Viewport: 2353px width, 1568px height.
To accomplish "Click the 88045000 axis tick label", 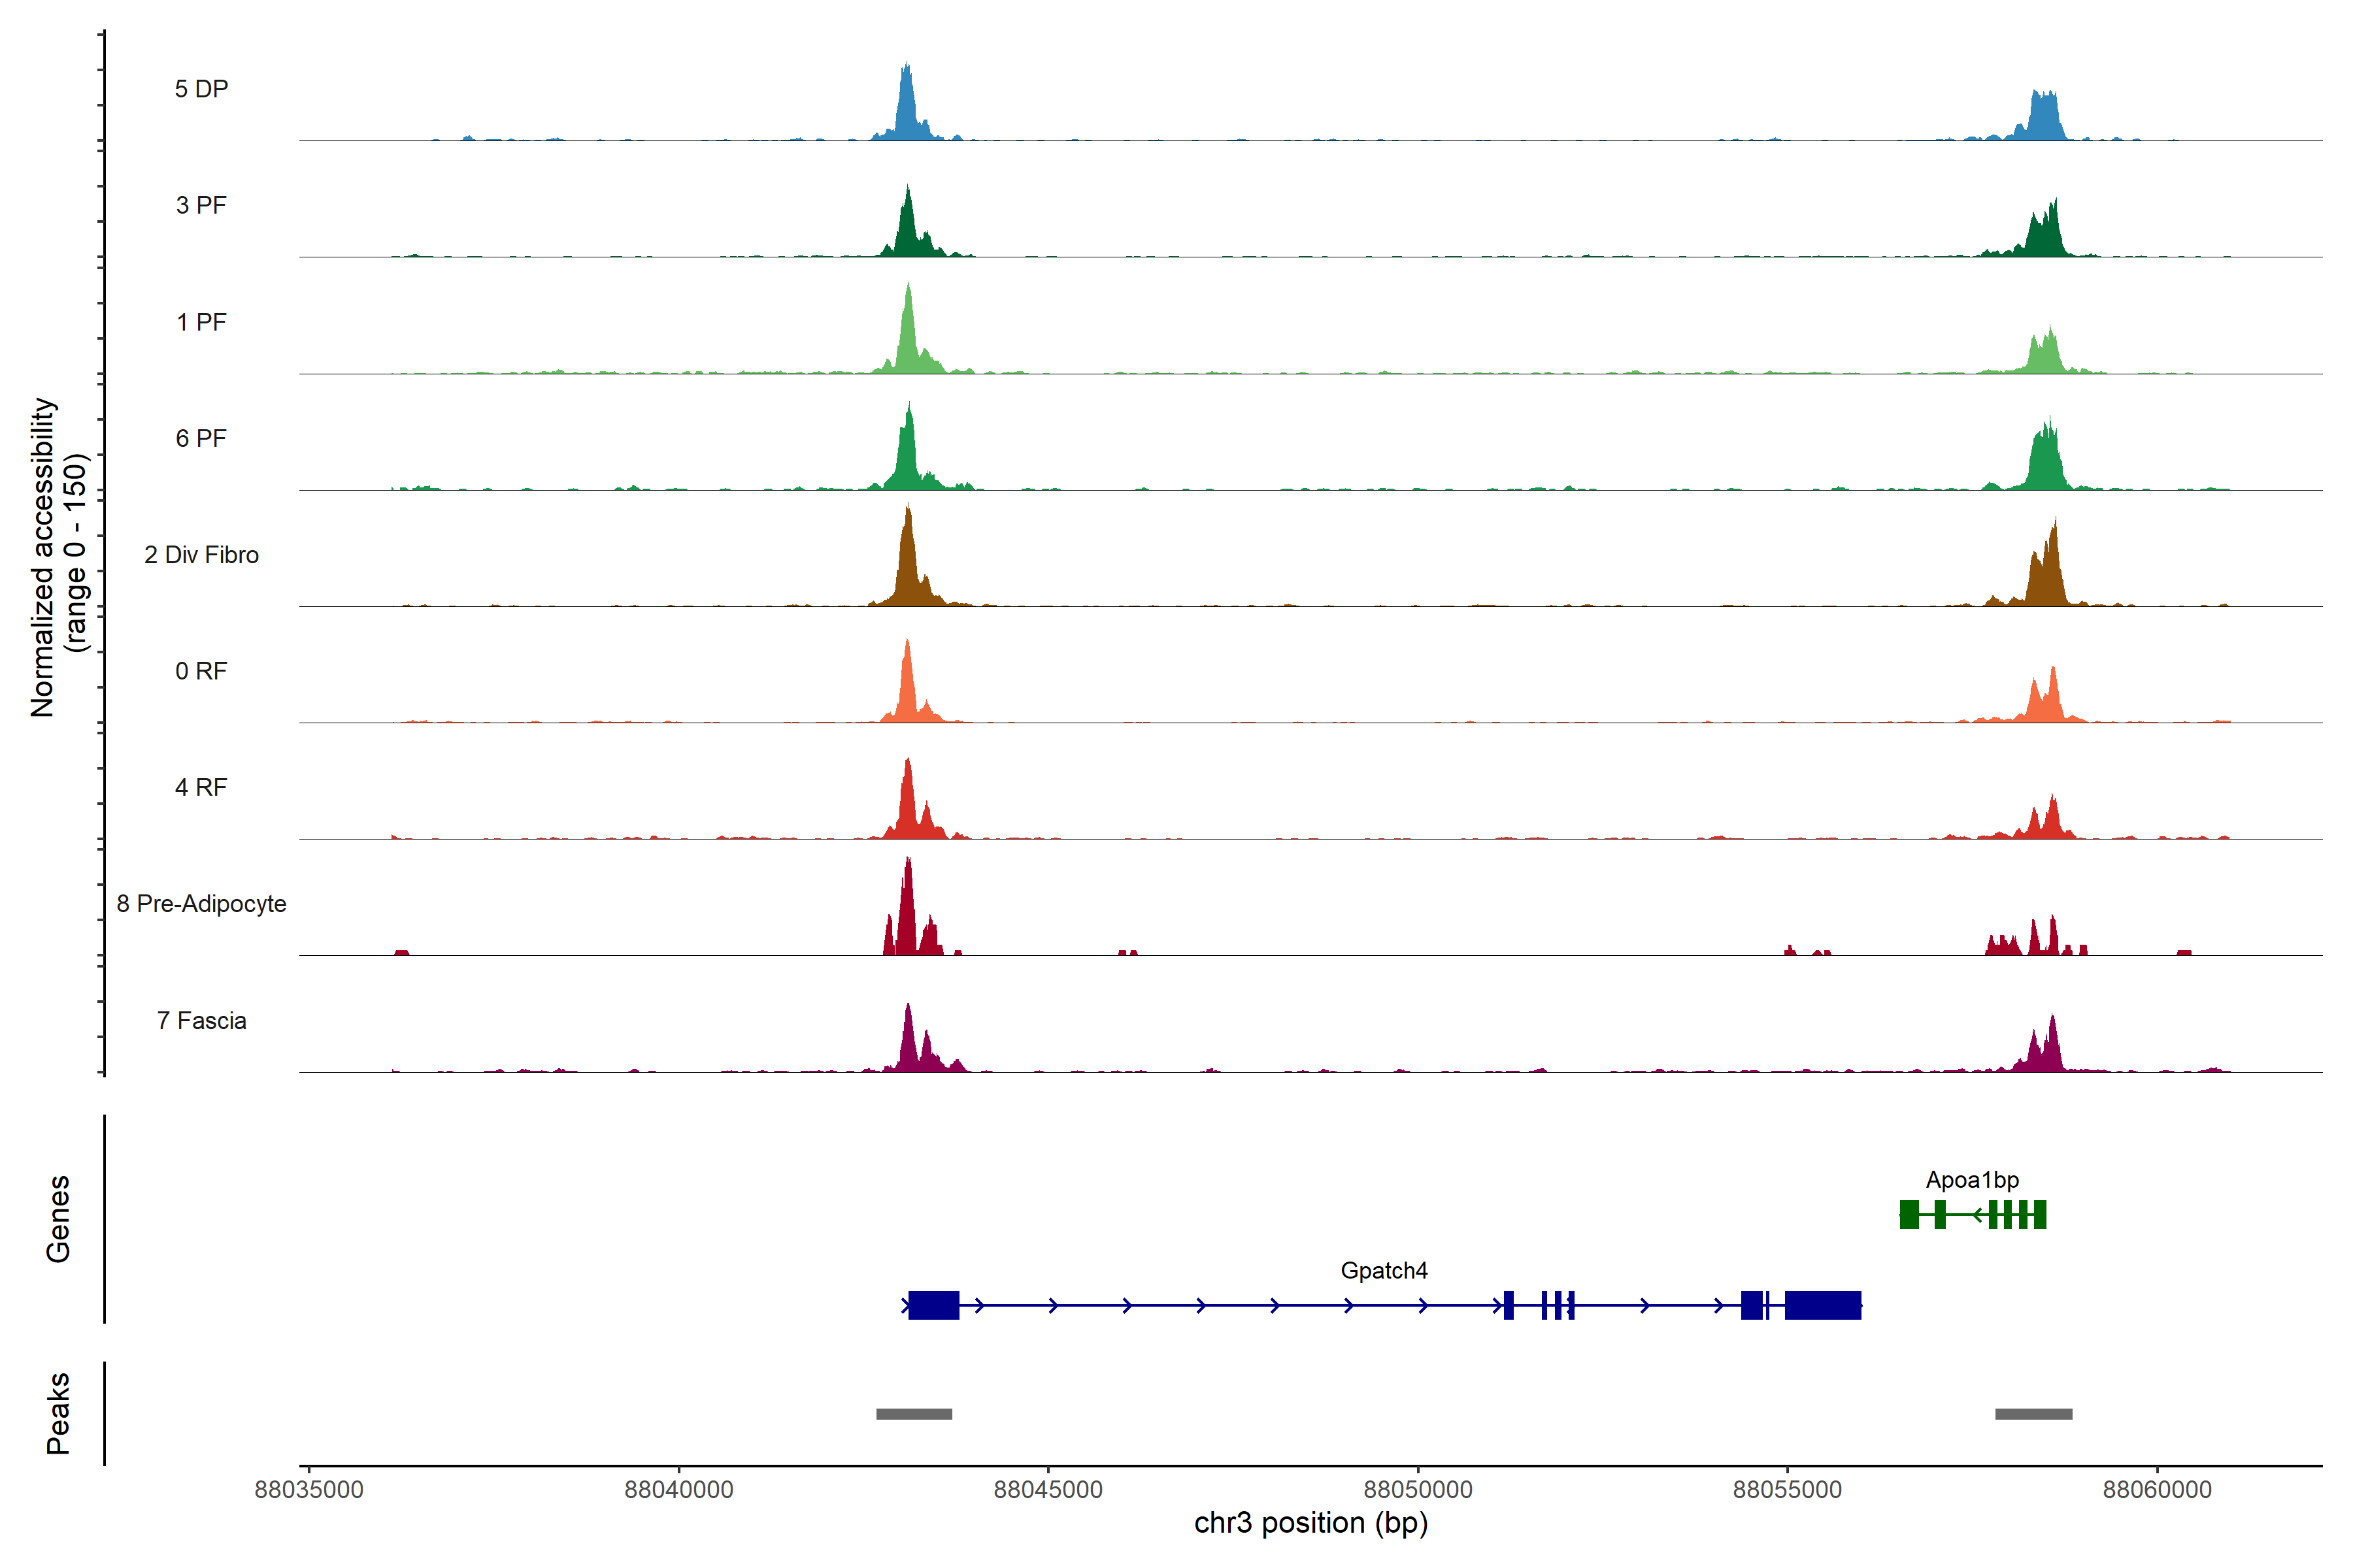I will 1048,1490.
